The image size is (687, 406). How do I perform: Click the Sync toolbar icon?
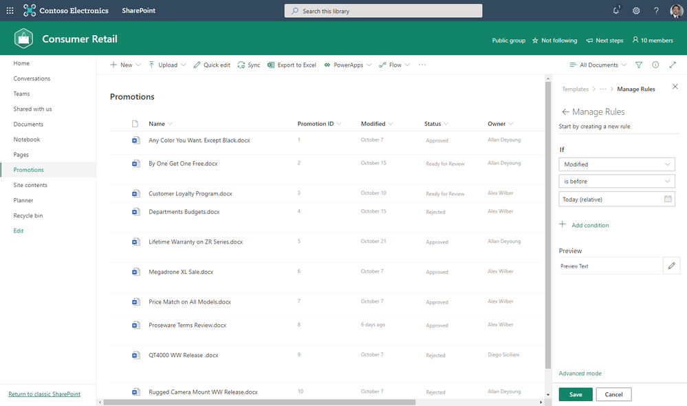(241, 65)
